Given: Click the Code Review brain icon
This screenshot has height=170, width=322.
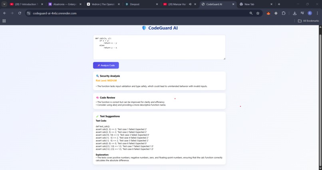Looking at the screenshot, I should [x=97, y=98].
